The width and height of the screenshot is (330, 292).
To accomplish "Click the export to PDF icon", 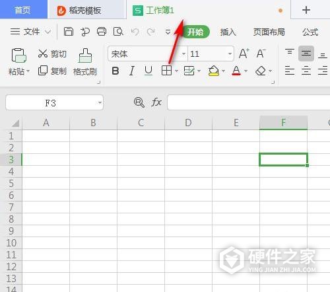I will (85, 32).
